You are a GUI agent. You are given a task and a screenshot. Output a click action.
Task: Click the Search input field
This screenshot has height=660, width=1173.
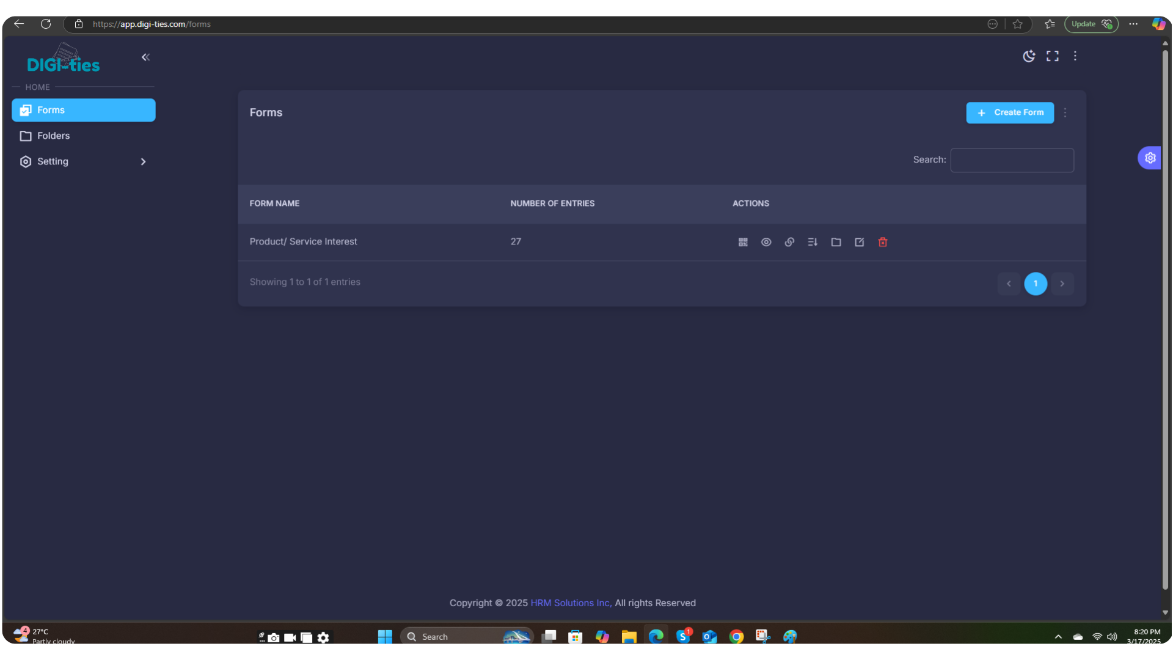(1012, 160)
